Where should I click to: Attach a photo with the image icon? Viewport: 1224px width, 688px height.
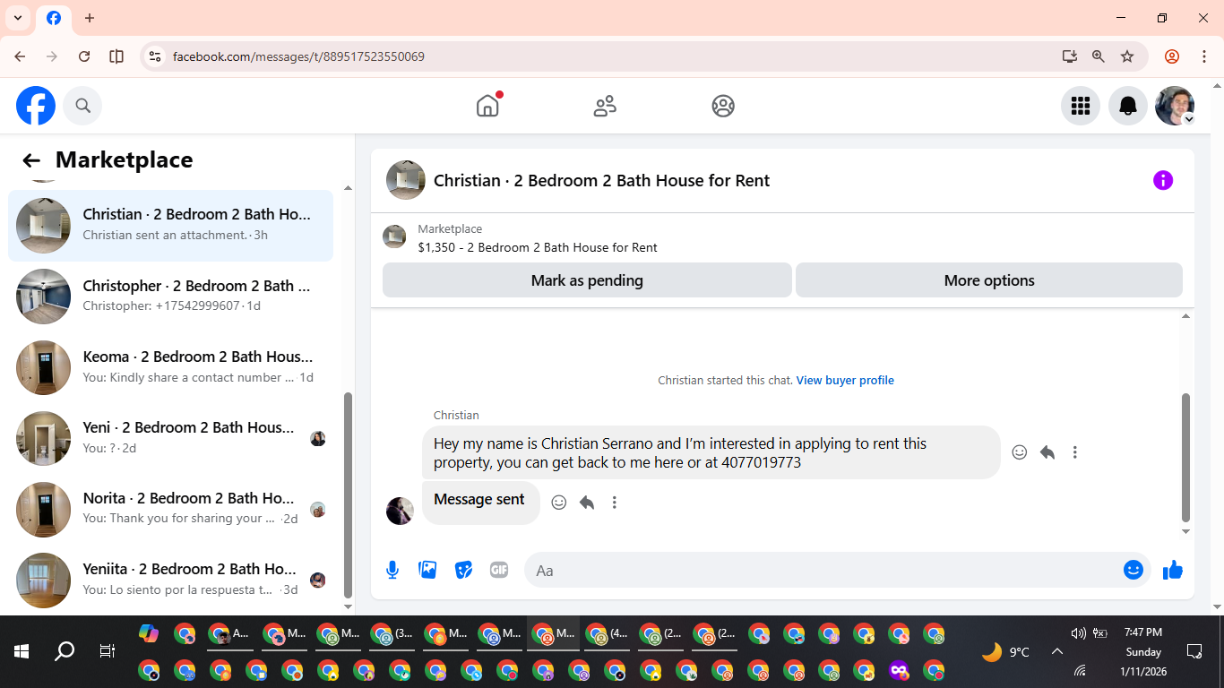pos(428,570)
